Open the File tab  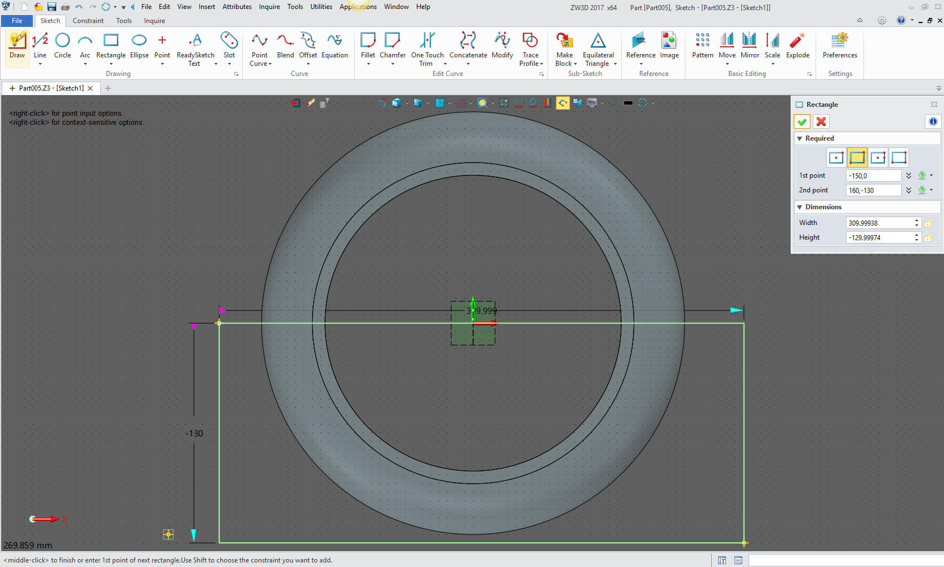[x=17, y=21]
